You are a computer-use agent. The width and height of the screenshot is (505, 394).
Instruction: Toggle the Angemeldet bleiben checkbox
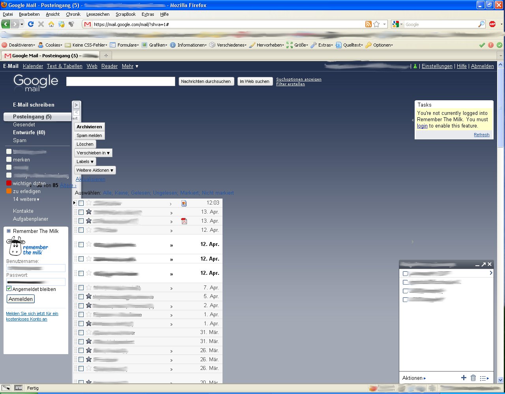[9, 289]
